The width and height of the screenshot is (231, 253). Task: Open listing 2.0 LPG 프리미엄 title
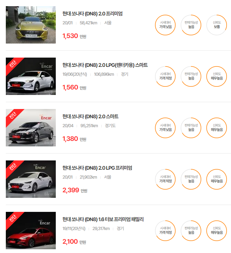[97, 168]
